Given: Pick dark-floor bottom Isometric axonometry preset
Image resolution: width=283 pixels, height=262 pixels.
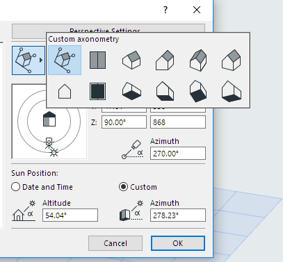Looking at the screenshot, I should (131, 91).
